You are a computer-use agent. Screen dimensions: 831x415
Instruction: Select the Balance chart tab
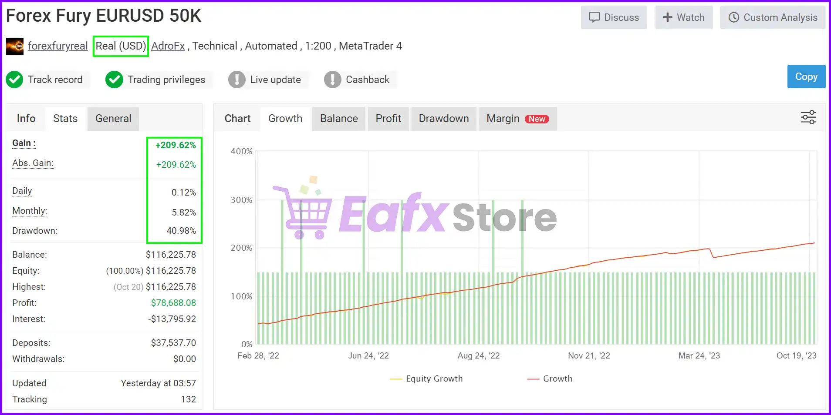point(339,119)
